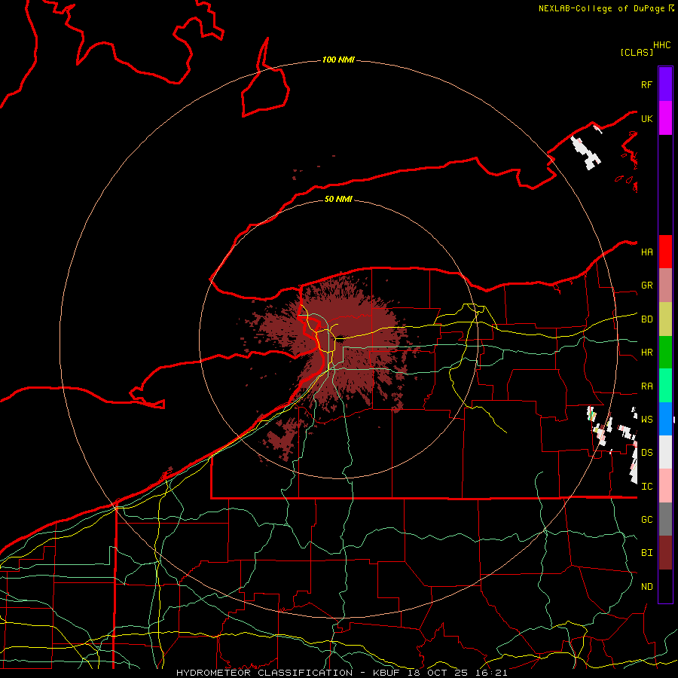The height and width of the screenshot is (678, 678).
Task: Click the HA legend label
Action: 646,252
